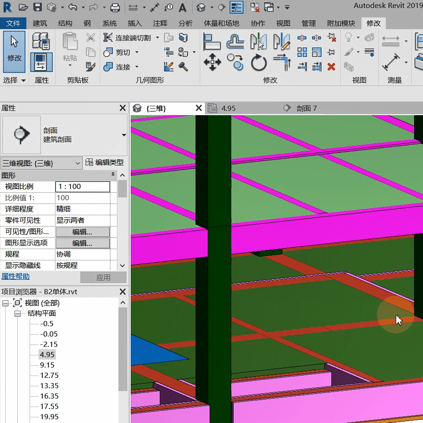This screenshot has height=423, width=423.
Task: Toggle Thin Lines in quick access toolbar
Action: (x=236, y=8)
